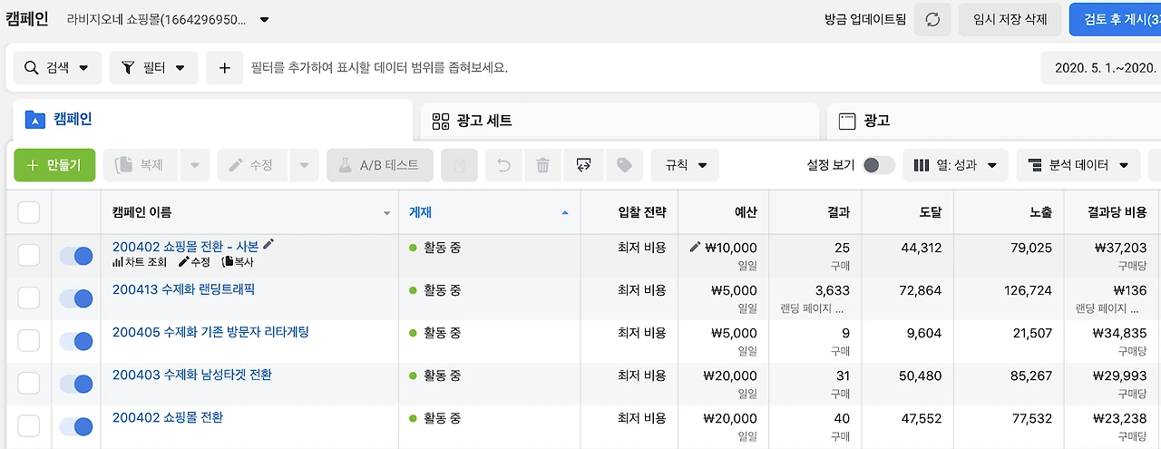Click the 방금 업데이트됨 status text

coord(864,19)
